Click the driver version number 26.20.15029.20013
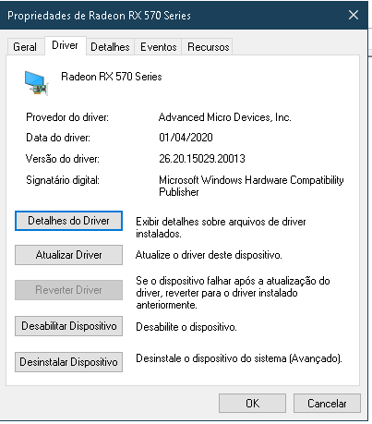The height and width of the screenshot is (424, 372). click(x=202, y=159)
